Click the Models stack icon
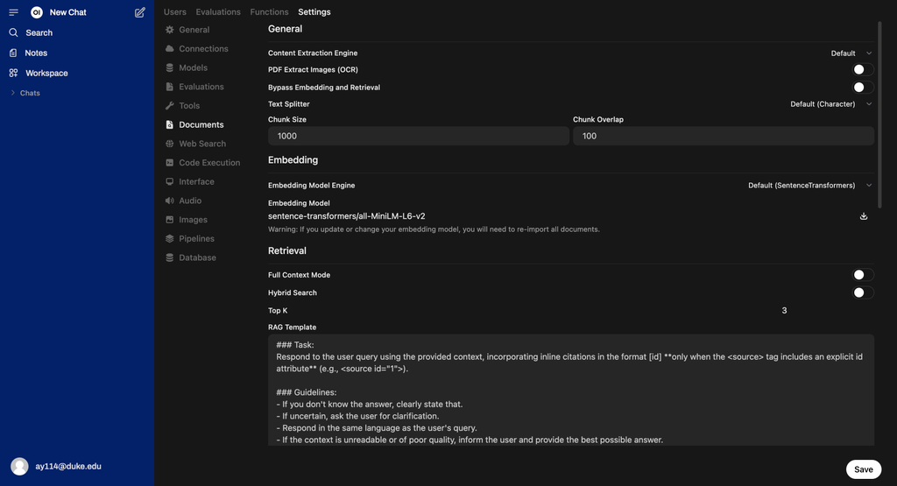 pos(169,67)
